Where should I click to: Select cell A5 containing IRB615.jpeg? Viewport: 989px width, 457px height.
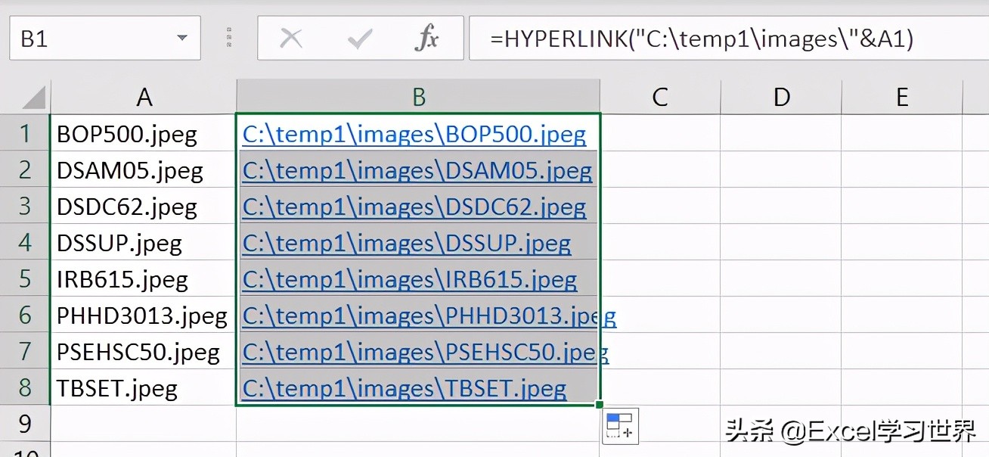144,278
